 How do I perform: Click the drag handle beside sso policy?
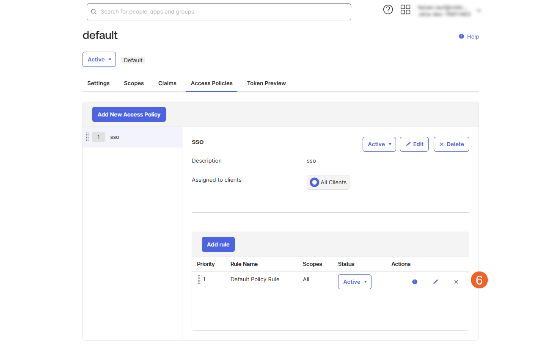pyautogui.click(x=87, y=137)
